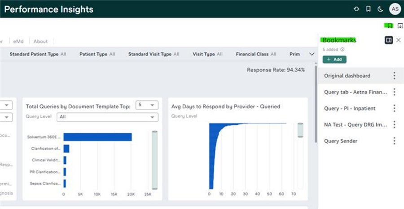Open the AS user avatar menu
This screenshot has width=404, height=209.
395,9
